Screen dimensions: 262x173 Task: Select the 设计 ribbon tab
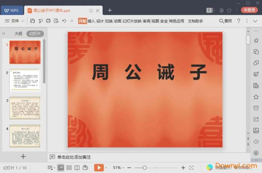point(100,21)
